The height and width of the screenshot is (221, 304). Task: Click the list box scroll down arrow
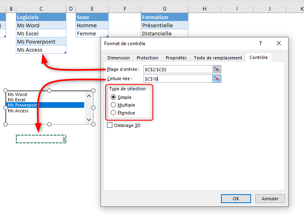89,120
